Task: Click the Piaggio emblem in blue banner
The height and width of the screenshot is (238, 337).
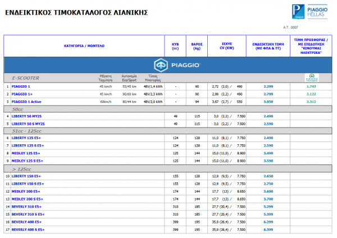Action: click(161, 65)
